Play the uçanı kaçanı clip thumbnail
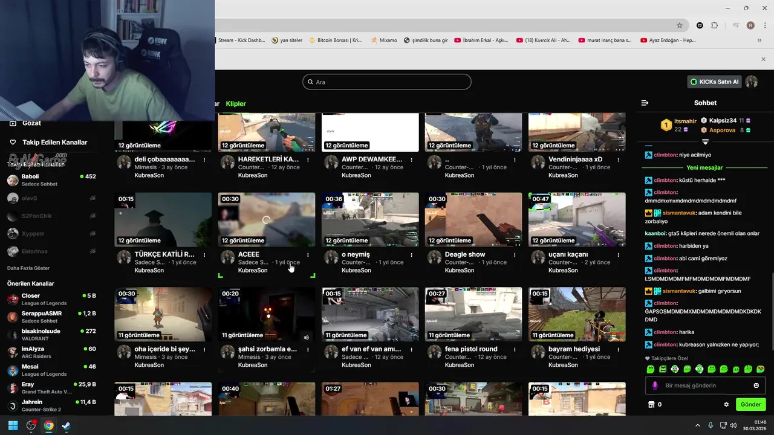The image size is (774, 435). point(577,219)
